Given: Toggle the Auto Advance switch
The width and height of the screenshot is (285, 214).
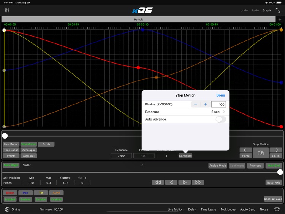Looking at the screenshot, I should 221,119.
